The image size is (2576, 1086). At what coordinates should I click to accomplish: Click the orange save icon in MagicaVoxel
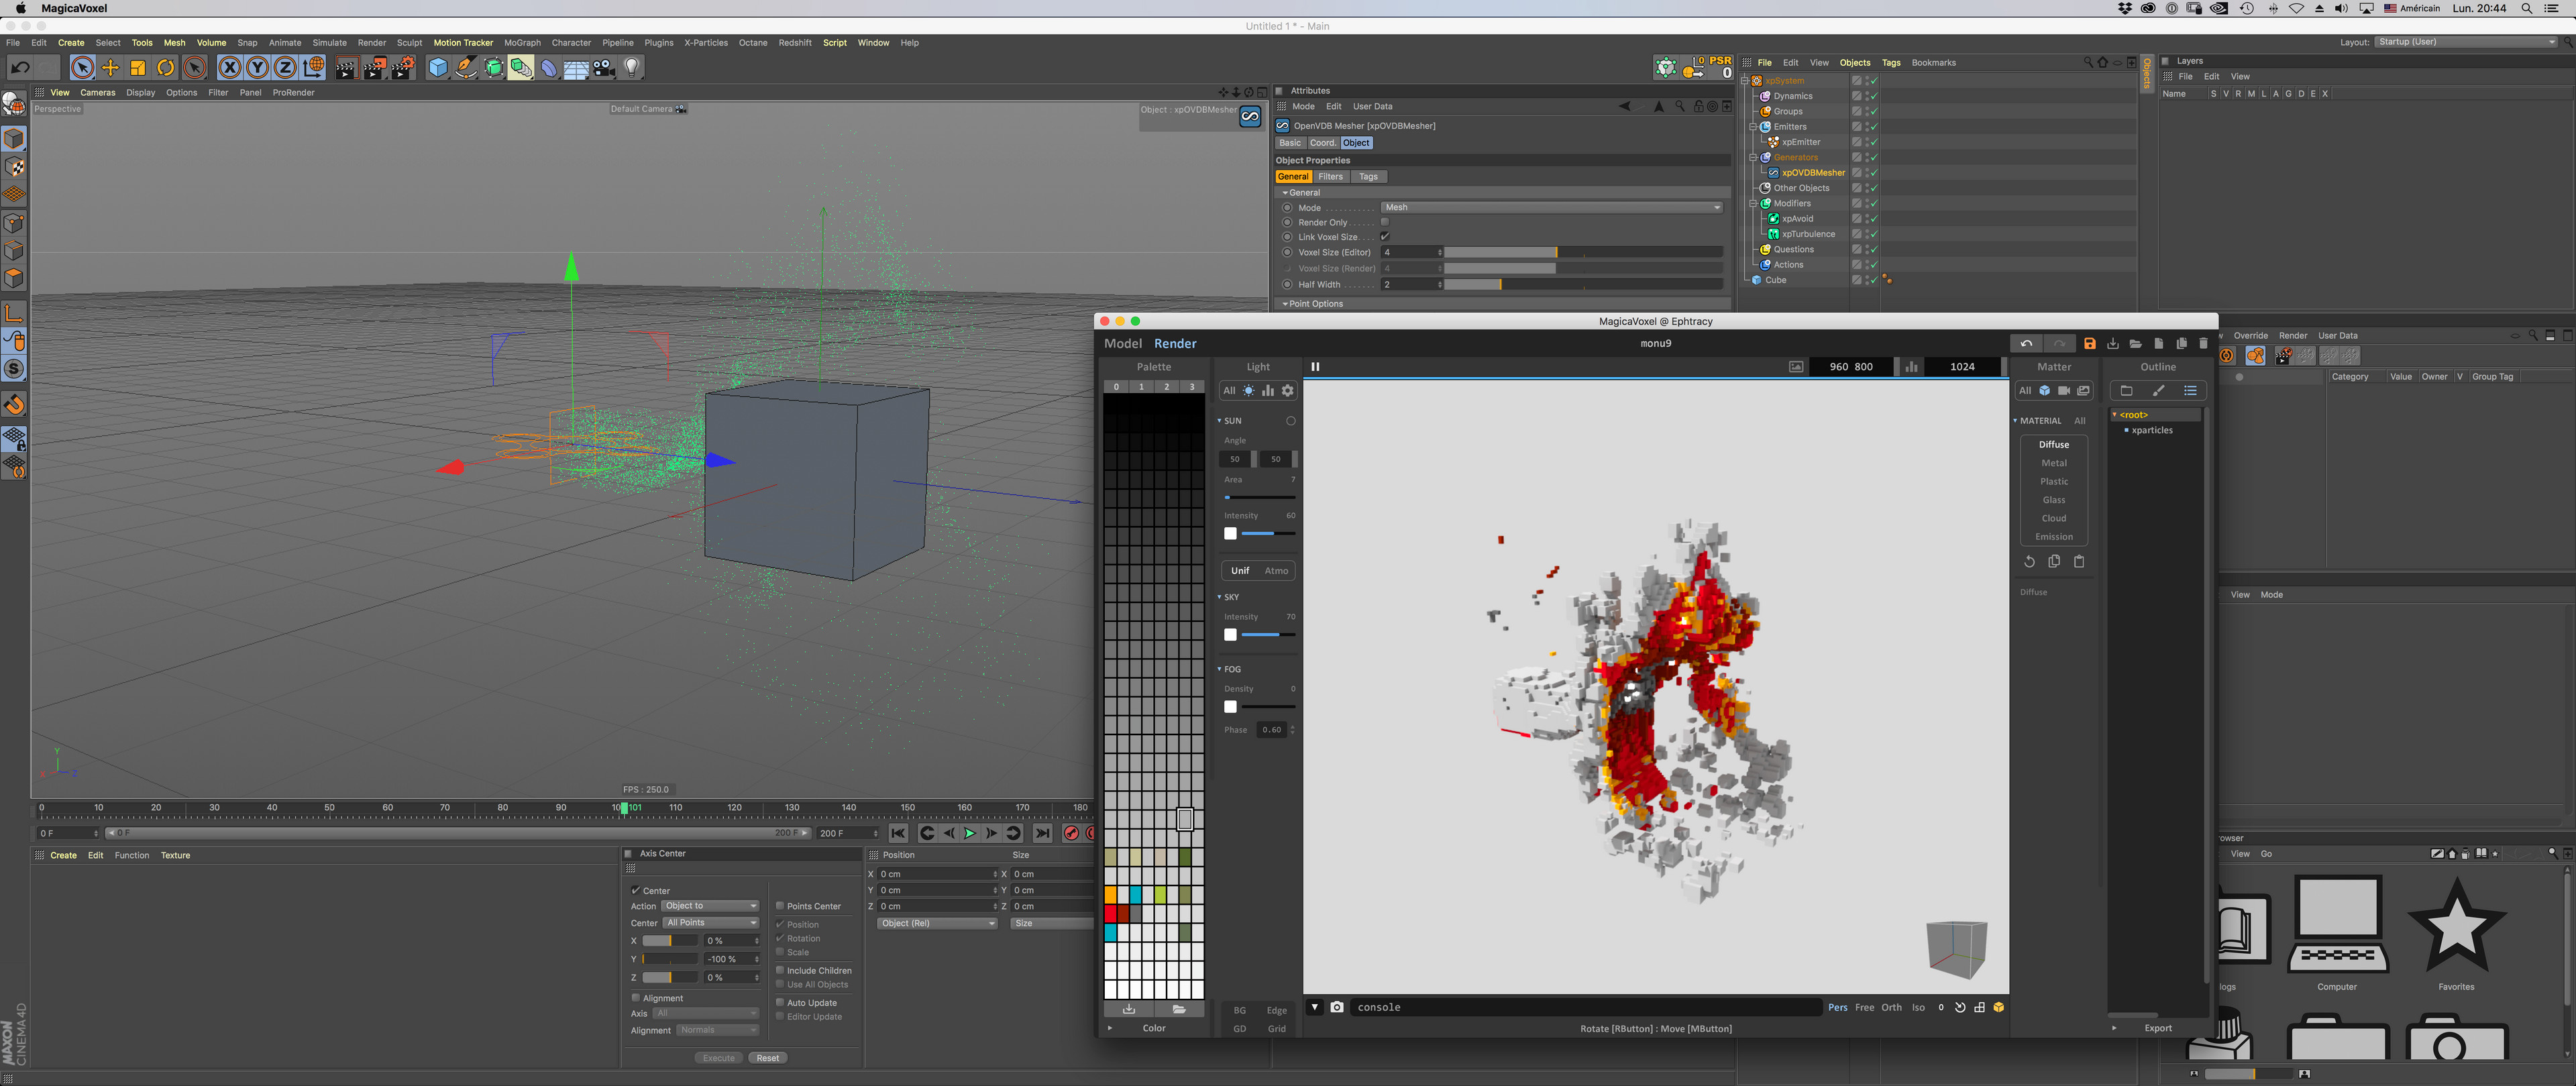tap(2089, 343)
